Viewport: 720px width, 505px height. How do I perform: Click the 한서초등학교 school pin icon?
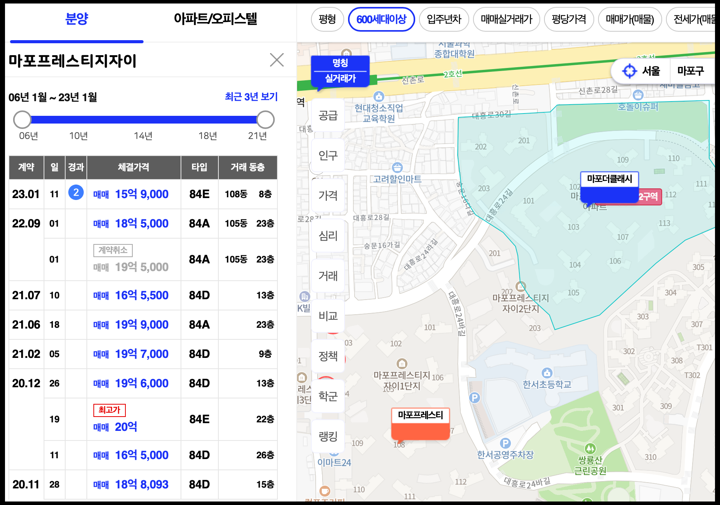547,373
